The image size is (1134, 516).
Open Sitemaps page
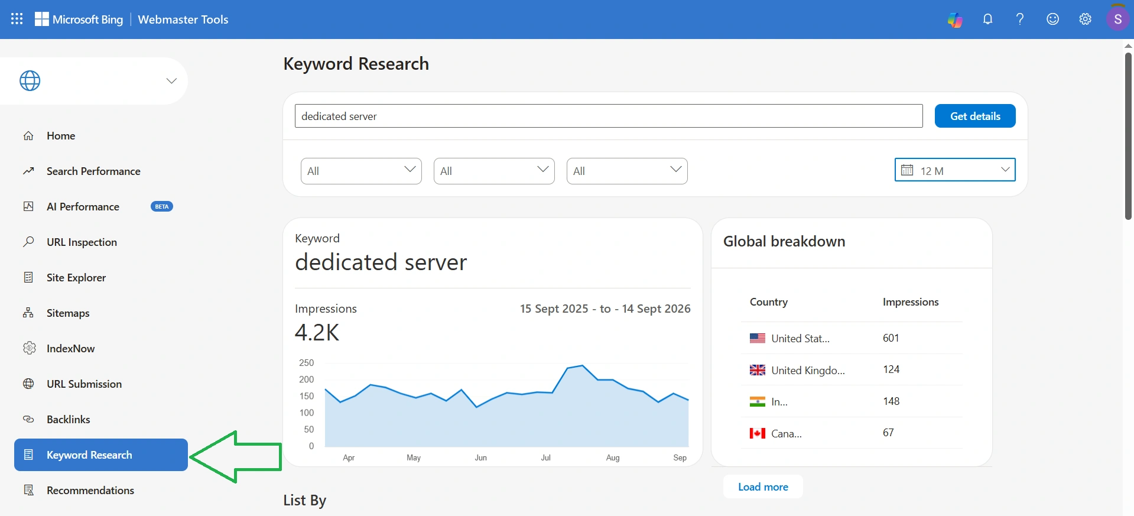68,313
